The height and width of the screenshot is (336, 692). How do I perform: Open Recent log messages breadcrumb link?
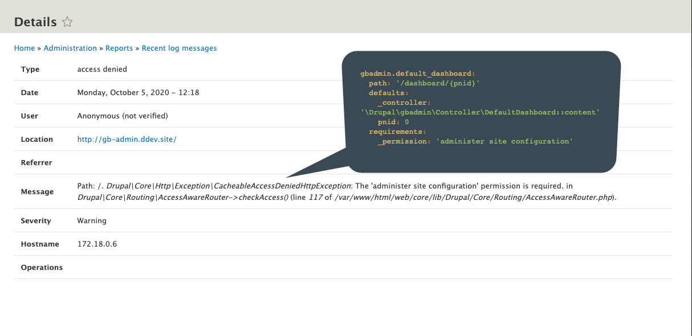179,48
